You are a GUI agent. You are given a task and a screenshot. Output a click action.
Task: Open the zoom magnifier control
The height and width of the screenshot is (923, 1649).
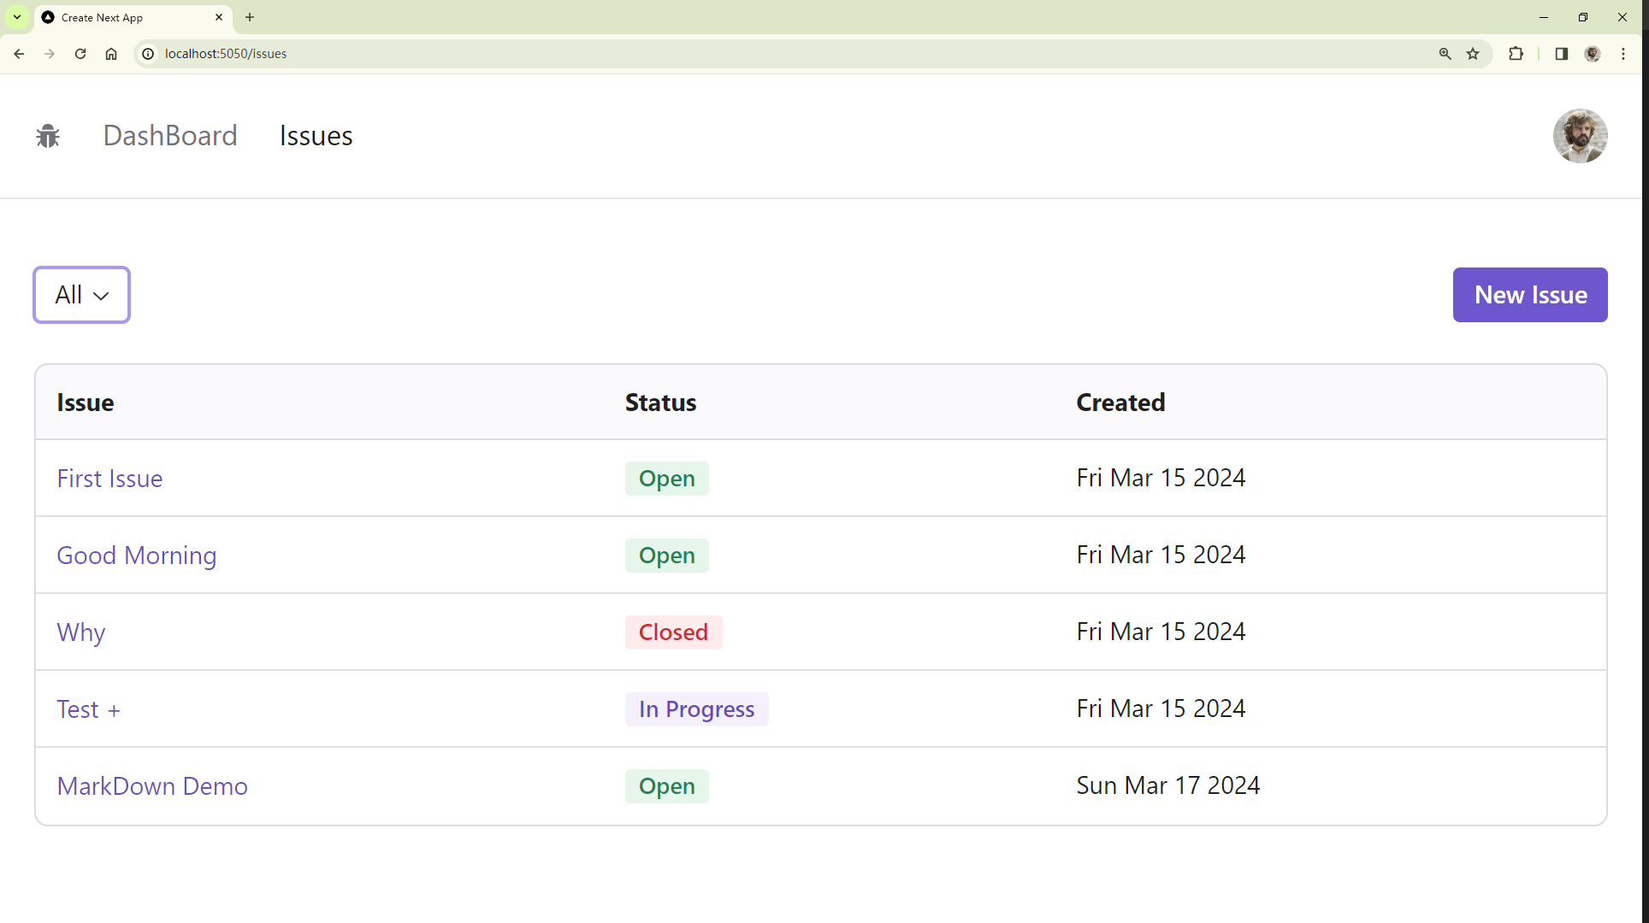click(1445, 54)
